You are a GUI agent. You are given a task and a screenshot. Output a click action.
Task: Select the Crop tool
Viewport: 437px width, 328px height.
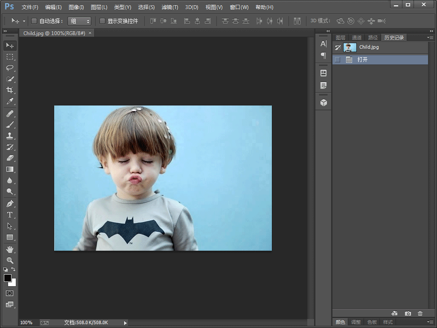tap(10, 90)
